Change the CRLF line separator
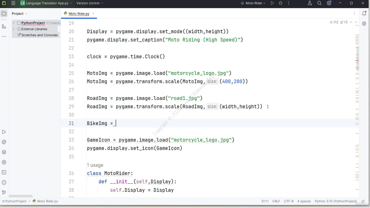370x208 pixels. point(276,201)
